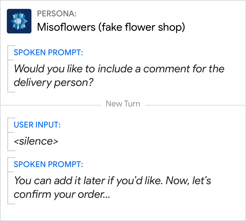Image resolution: width=246 pixels, height=221 pixels.
Task: Click divider line right of New Turn
Action: pyautogui.click(x=194, y=105)
